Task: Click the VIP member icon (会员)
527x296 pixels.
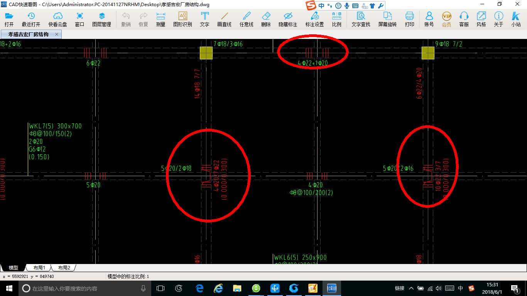Action: pyautogui.click(x=446, y=19)
